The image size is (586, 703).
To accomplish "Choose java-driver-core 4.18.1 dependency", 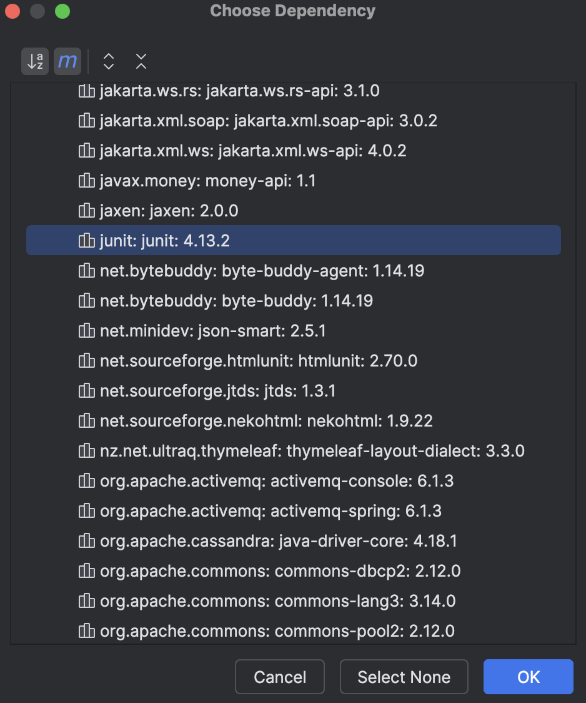I will 293,541.
